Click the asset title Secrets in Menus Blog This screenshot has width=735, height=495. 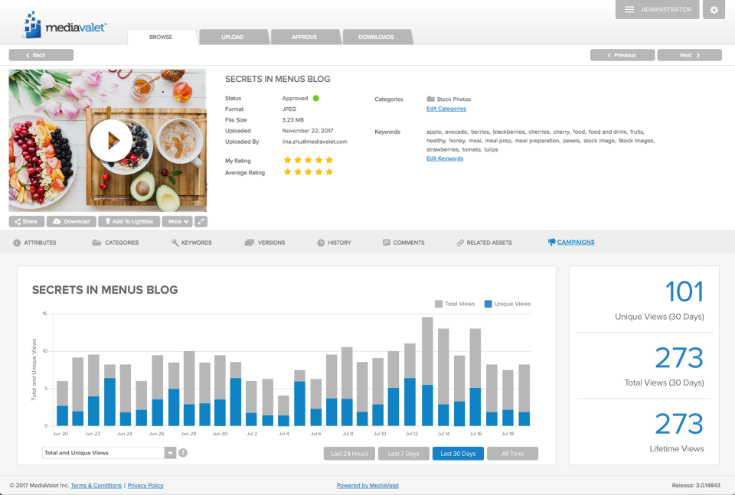[277, 79]
